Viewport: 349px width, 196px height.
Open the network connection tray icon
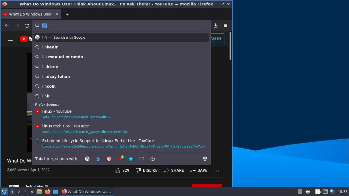(325, 192)
